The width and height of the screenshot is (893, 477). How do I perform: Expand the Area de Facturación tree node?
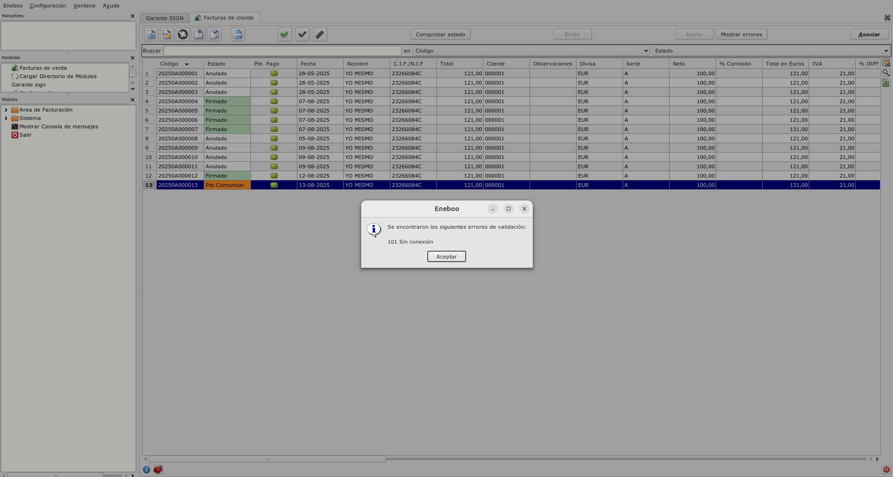6,110
